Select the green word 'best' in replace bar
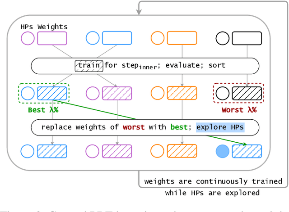The height and width of the screenshot is (212, 289). point(178,127)
